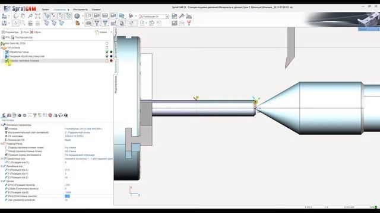380x213 pixels.
Task: Select Mori Seiki NL 2500 tree row
Action: (15, 43)
